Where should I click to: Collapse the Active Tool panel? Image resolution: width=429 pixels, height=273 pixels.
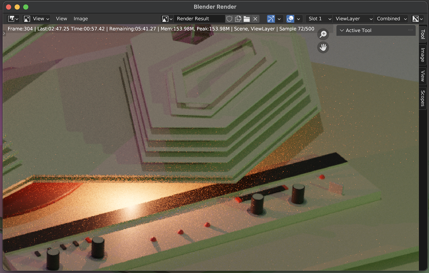(x=342, y=30)
